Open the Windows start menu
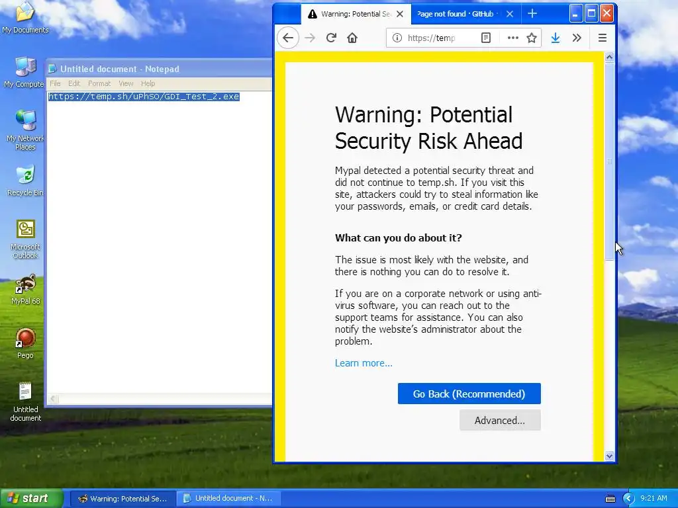678x508 pixels. pos(32,498)
